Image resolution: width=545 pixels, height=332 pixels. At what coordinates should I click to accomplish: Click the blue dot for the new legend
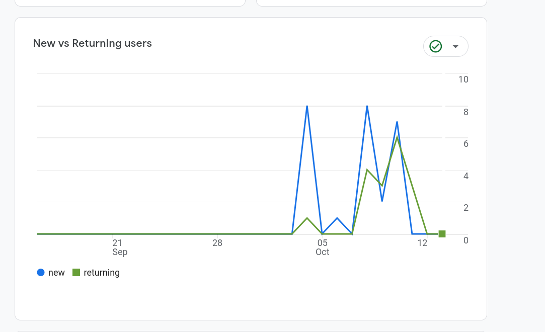coord(41,273)
